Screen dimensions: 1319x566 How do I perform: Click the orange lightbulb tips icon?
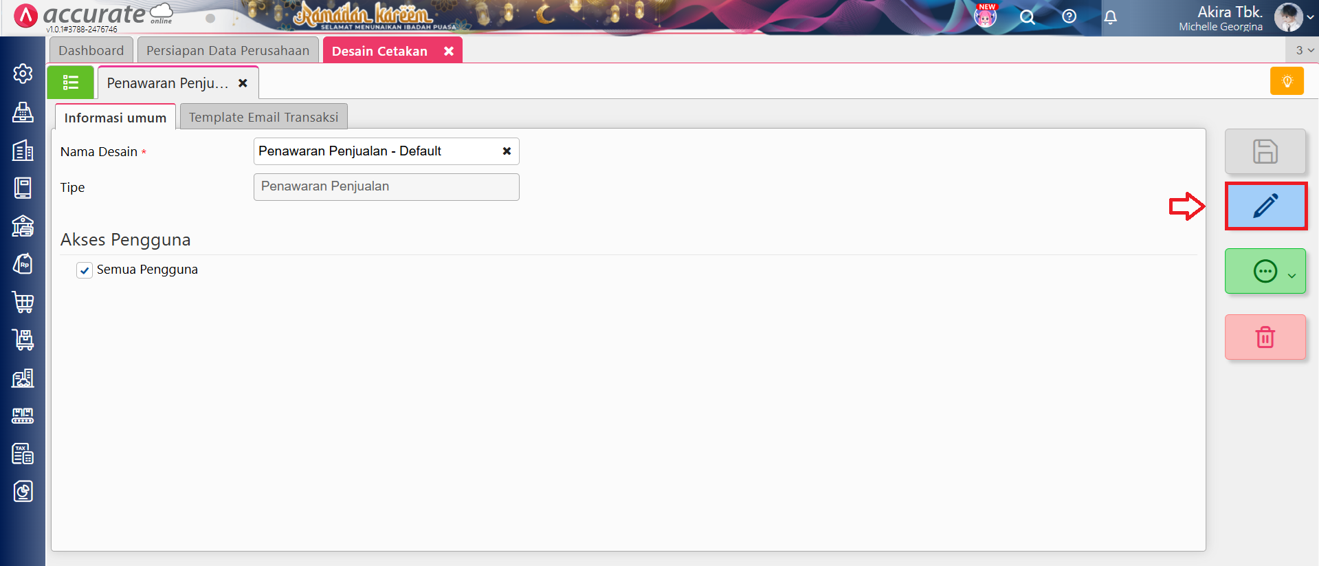(1287, 81)
